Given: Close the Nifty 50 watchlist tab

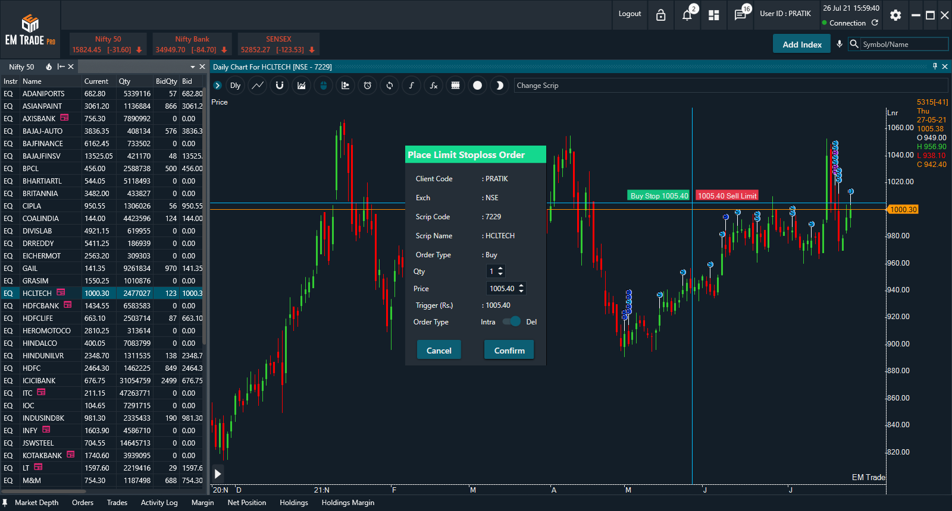Looking at the screenshot, I should 71,67.
